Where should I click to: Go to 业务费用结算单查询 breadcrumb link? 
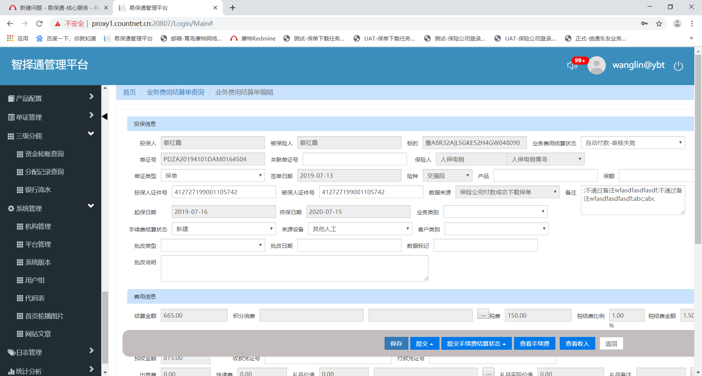point(175,92)
